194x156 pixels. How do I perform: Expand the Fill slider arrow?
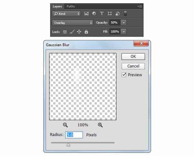point(124,32)
